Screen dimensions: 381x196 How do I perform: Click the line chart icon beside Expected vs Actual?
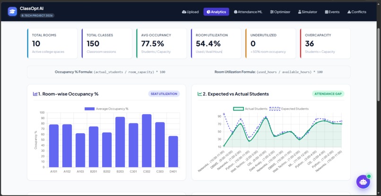pos(200,94)
